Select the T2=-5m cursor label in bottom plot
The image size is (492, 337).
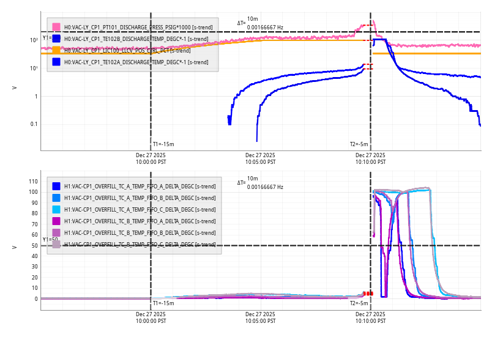click(359, 303)
